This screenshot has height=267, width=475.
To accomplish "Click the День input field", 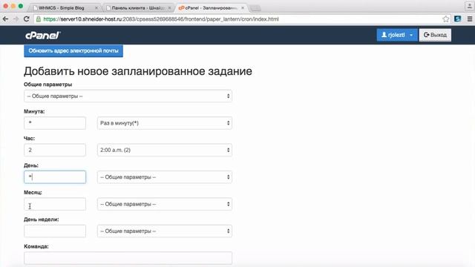I will (55, 177).
